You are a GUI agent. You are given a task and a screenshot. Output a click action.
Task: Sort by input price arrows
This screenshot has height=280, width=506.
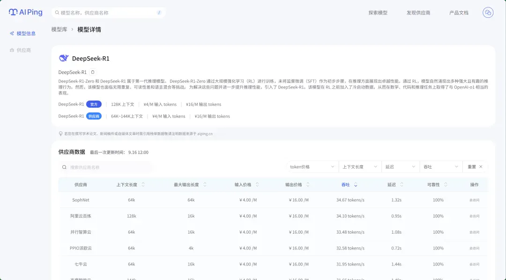coord(257,184)
